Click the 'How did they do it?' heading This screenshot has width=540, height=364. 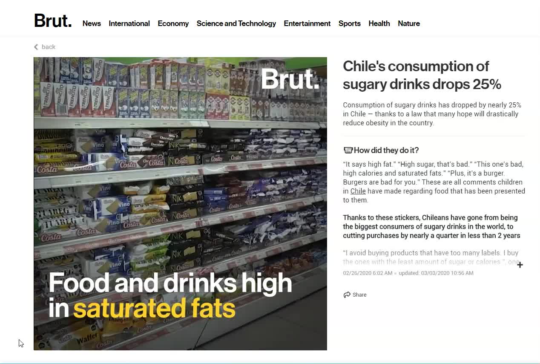[x=386, y=150]
